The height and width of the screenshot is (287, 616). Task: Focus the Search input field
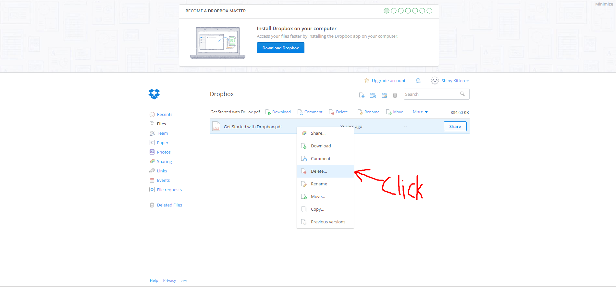(431, 94)
